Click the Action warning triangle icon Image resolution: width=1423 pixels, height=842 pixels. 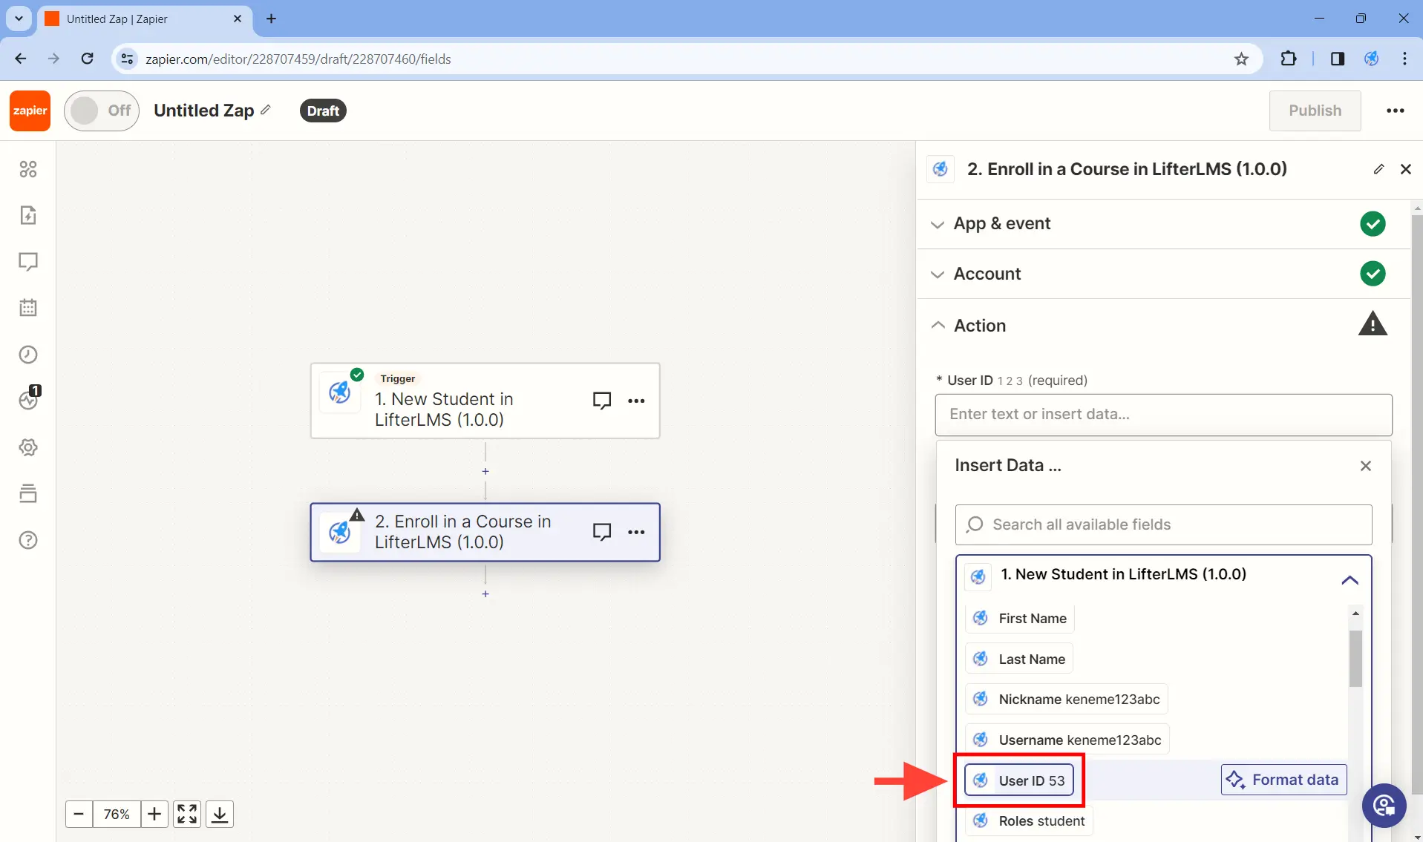(1373, 324)
